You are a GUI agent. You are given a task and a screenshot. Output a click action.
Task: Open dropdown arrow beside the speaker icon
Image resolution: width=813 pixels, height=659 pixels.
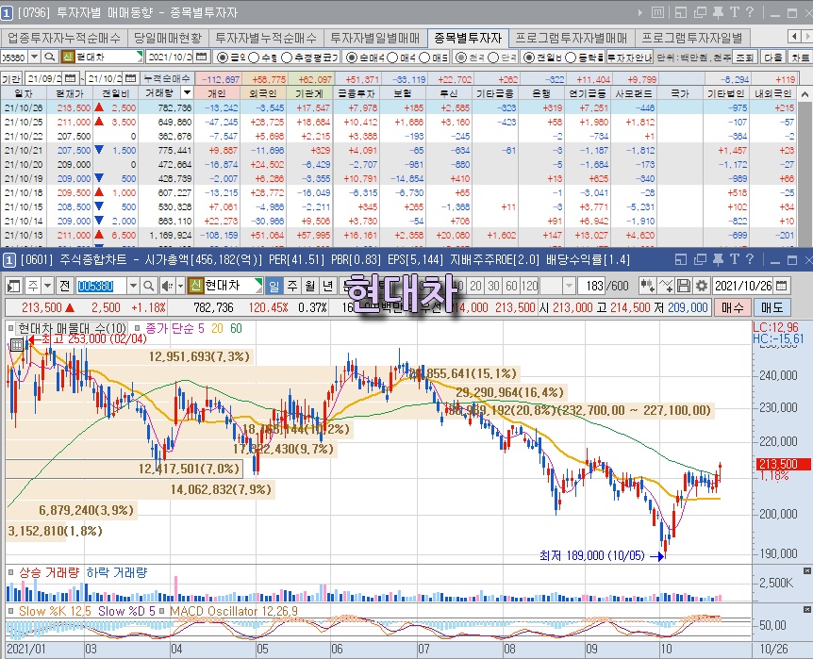[x=180, y=286]
